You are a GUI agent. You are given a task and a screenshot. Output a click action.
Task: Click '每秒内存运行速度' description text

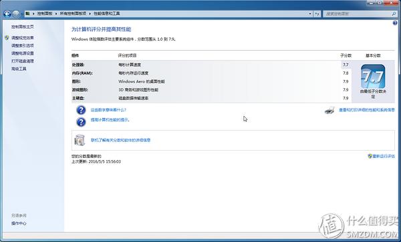coord(133,73)
